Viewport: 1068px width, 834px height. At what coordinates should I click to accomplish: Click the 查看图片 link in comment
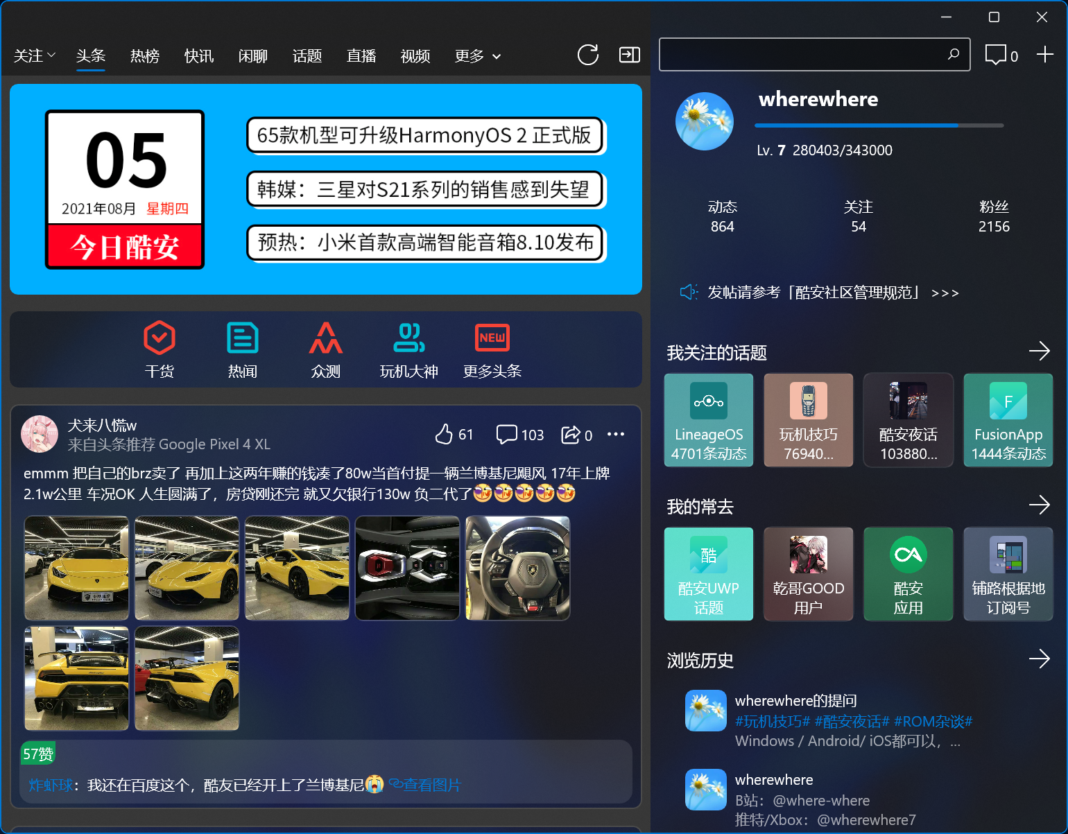click(425, 785)
